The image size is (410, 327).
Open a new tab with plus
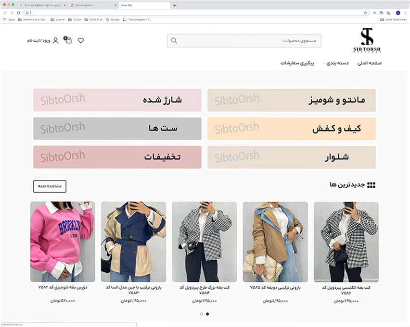175,5
